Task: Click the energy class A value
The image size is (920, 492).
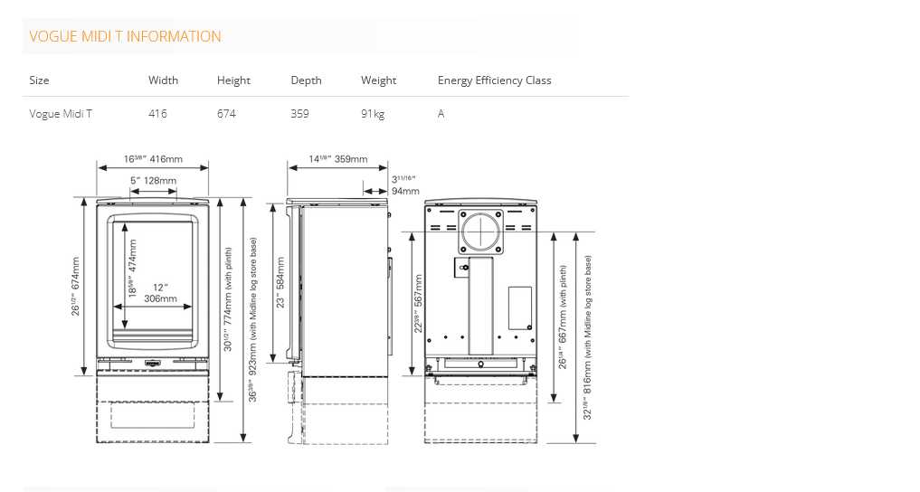Action: [441, 114]
